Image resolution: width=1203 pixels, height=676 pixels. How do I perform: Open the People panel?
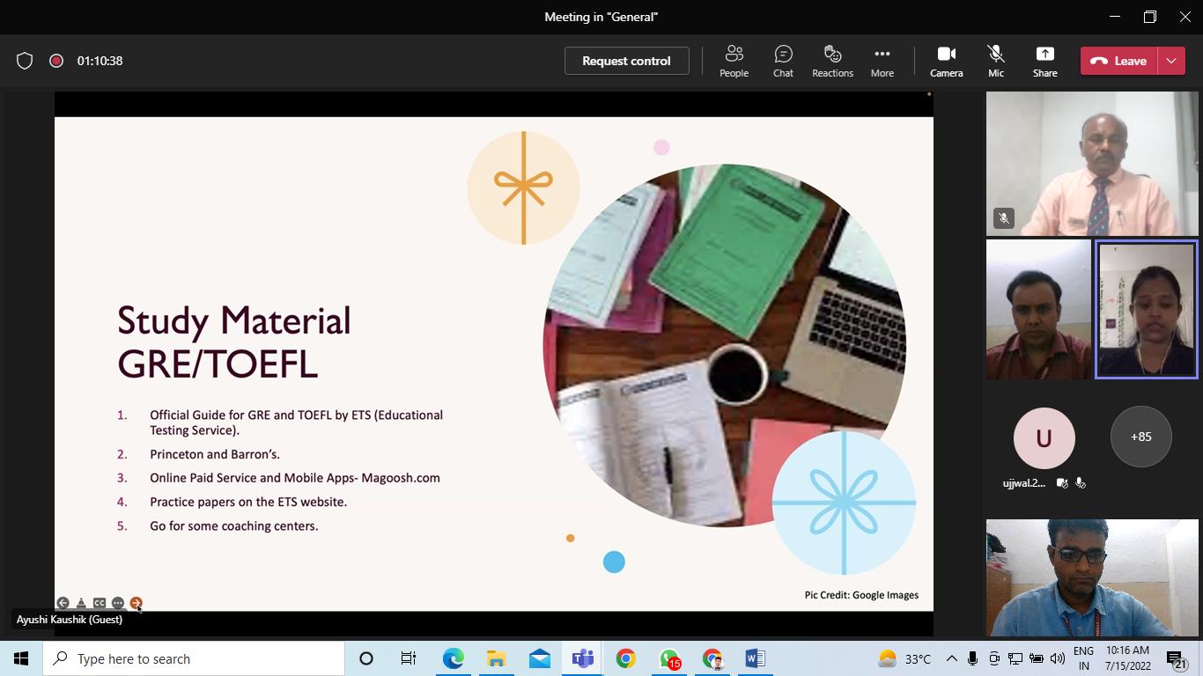734,61
